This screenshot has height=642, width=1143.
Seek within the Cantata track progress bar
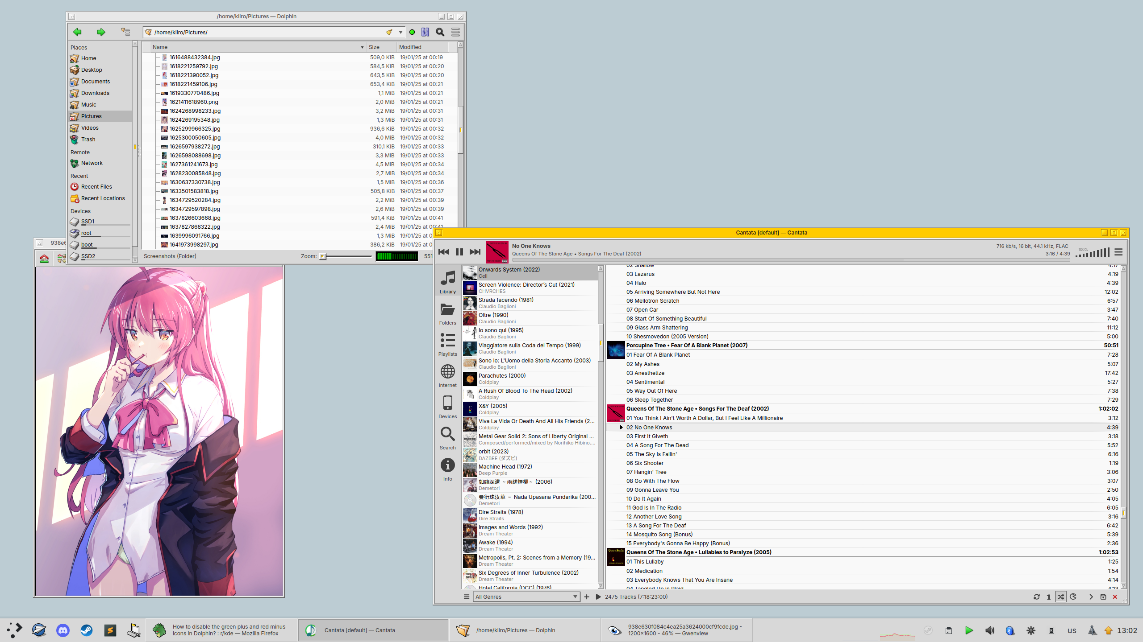(790, 259)
